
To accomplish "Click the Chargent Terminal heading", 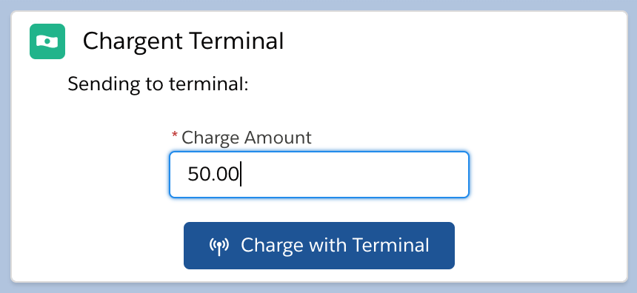I will tap(183, 41).
